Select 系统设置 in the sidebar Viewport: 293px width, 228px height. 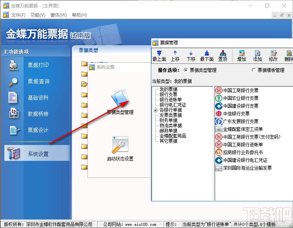click(37, 153)
